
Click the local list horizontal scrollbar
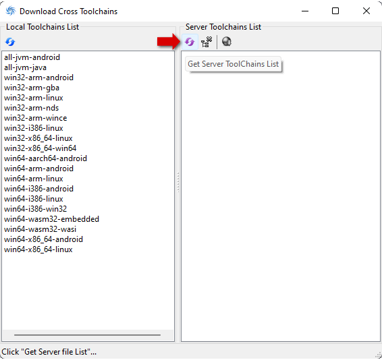point(87,335)
